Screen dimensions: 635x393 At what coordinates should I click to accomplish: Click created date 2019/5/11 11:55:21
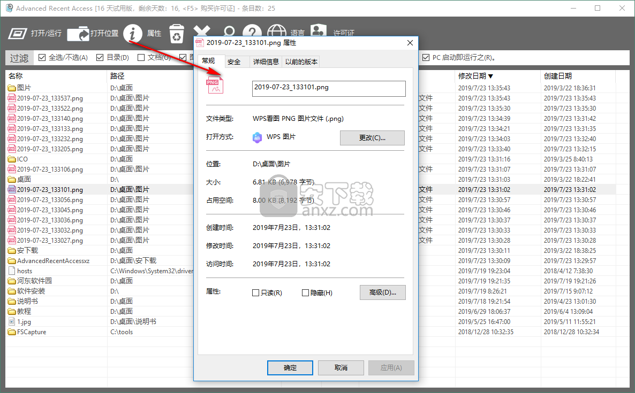pyautogui.click(x=570, y=322)
